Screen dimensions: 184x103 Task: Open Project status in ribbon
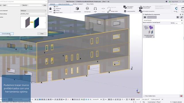coord(58,13)
